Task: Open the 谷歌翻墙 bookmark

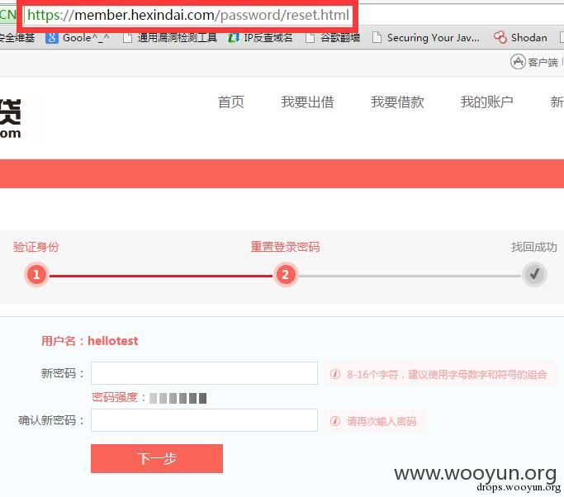Action: (333, 37)
